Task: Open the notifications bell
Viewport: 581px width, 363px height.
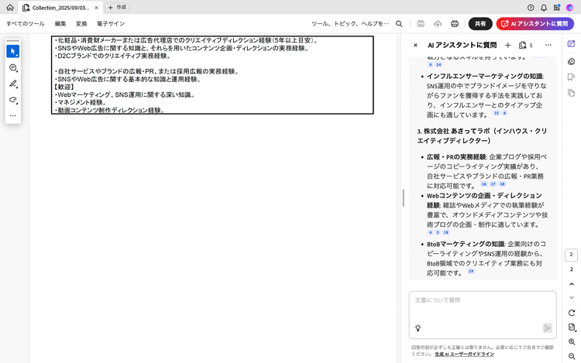Action: 544,7
